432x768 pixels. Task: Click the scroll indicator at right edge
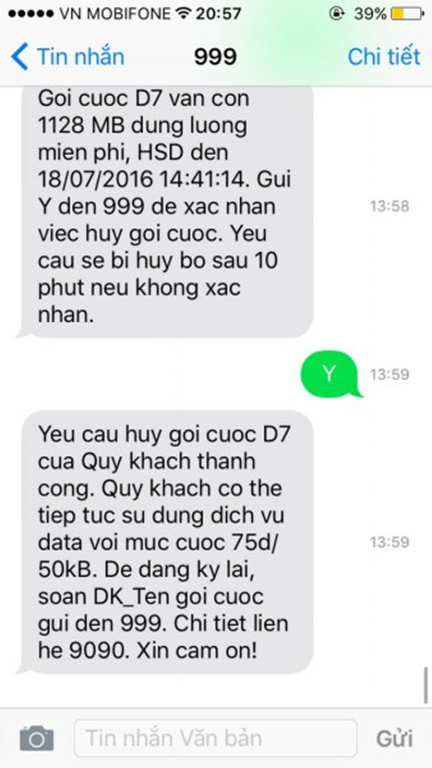click(426, 685)
